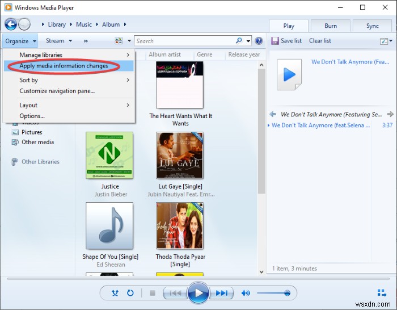397x310 pixels.
Task: Click the search magnifier icon
Action: click(x=239, y=40)
